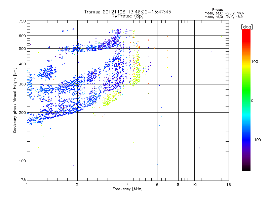Click the rainbow phase colorbar
The width and height of the screenshot is (269, 201).
[246, 100]
